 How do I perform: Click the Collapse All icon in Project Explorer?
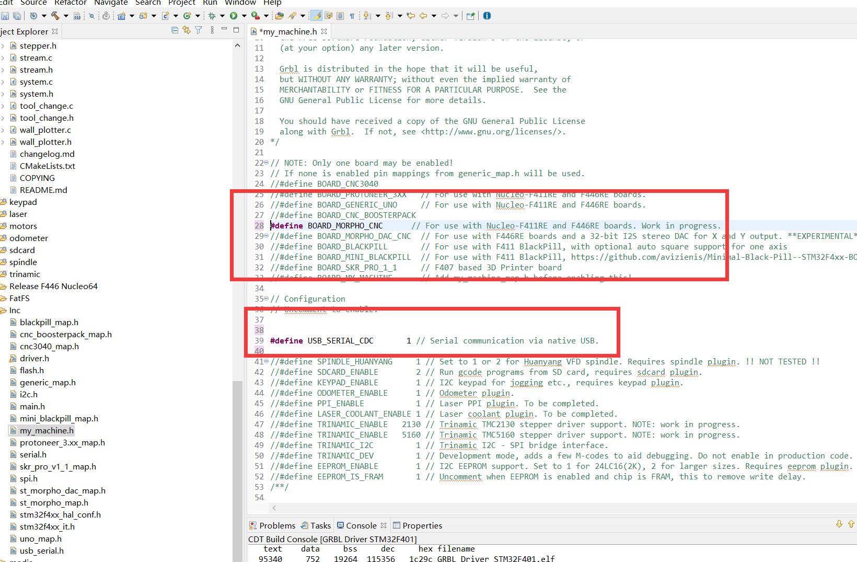[175, 30]
